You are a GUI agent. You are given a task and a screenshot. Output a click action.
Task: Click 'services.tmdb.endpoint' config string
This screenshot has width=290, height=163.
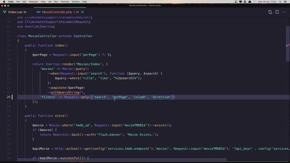tap(129, 149)
